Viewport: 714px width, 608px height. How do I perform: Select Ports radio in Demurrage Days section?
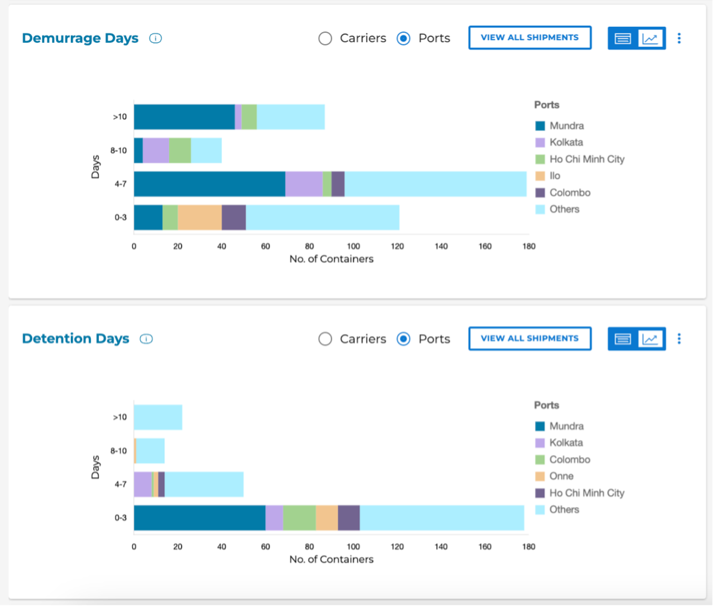tap(403, 38)
